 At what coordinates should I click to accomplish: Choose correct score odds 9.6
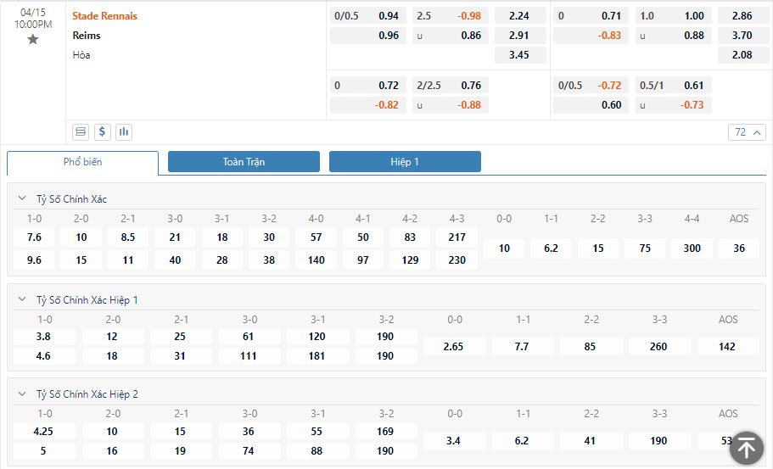point(34,260)
